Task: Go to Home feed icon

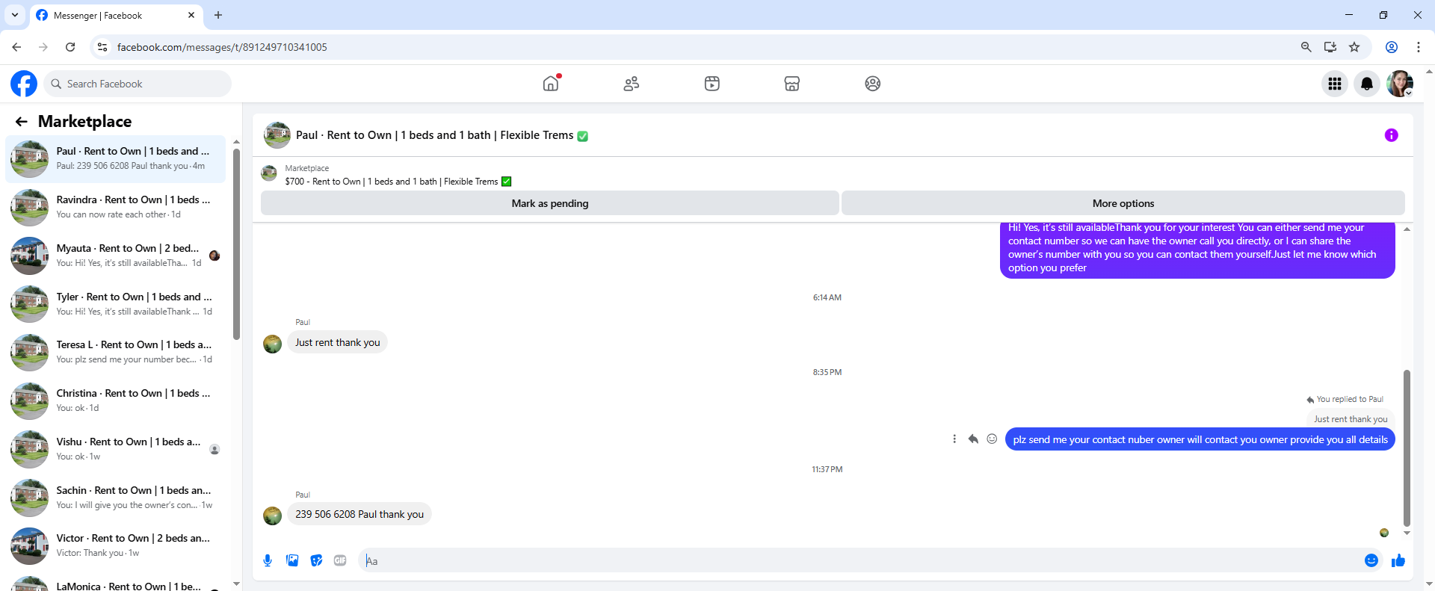Action: tap(551, 84)
